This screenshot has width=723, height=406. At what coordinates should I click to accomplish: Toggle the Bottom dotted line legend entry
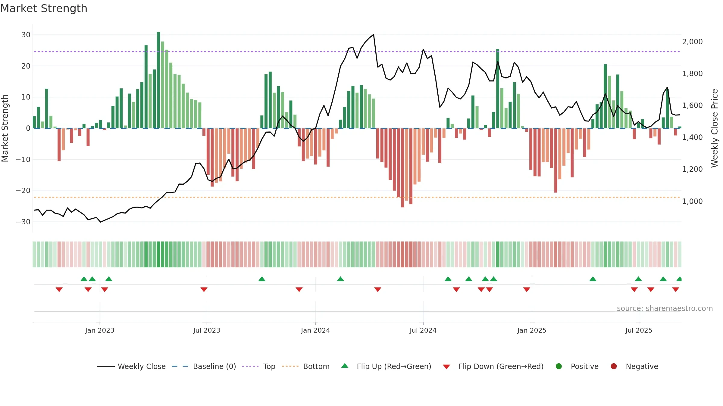click(306, 366)
